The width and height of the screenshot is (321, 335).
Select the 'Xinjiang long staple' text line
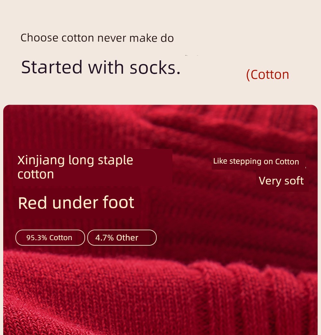click(x=75, y=160)
